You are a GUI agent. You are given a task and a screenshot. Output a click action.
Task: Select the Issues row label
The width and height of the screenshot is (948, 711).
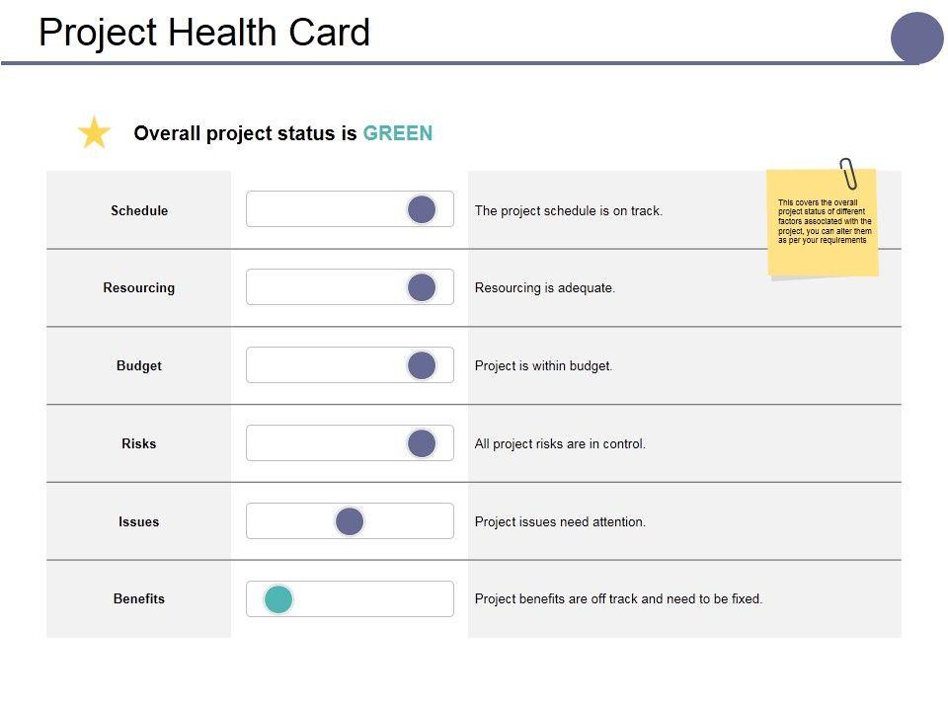coord(139,521)
